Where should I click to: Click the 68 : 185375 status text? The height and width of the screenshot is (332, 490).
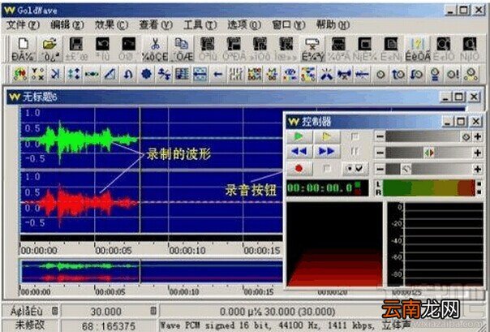point(109,326)
